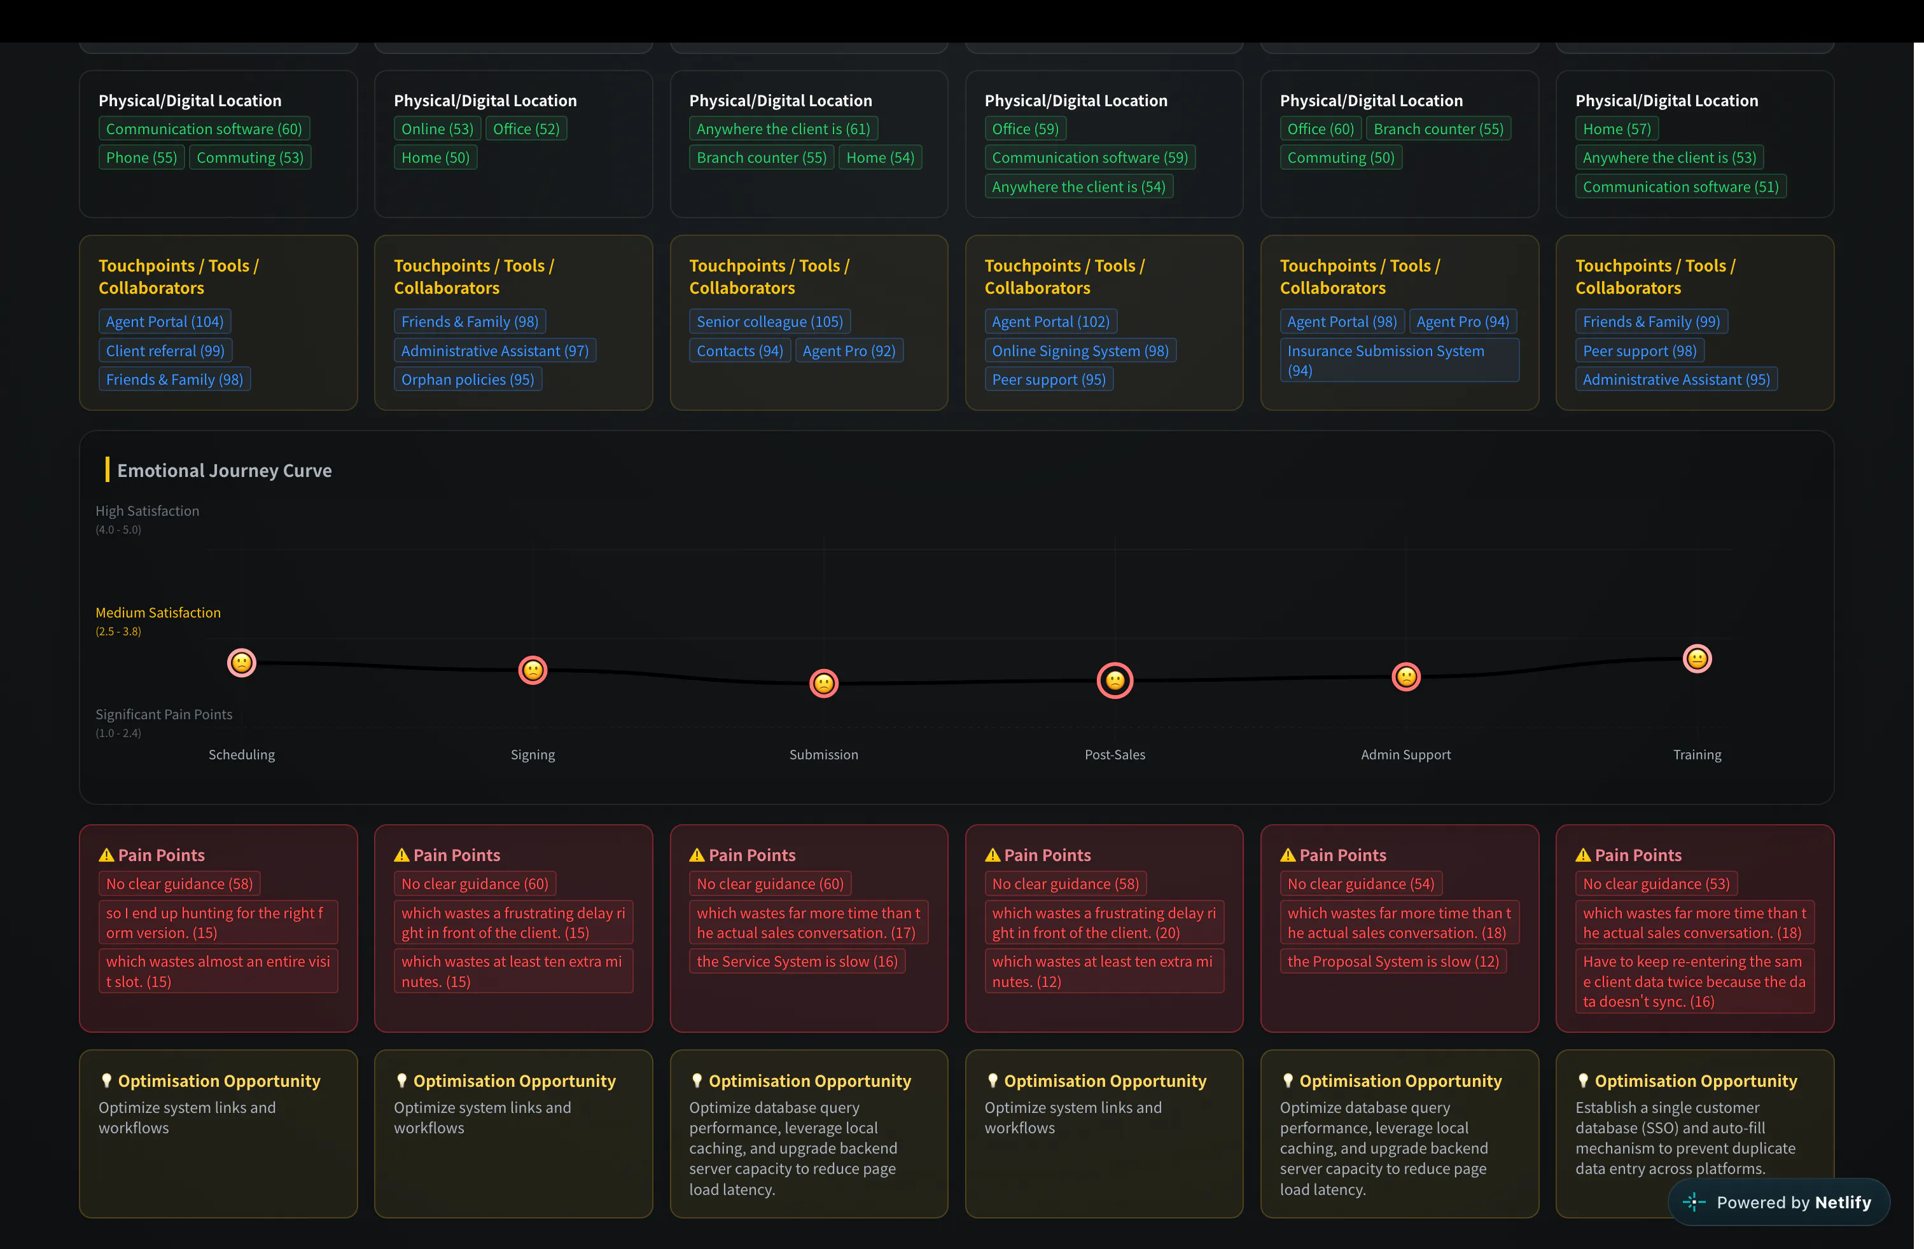Click the Scheduling emoji face on curve
Image resolution: width=1924 pixels, height=1249 pixels.
[241, 663]
